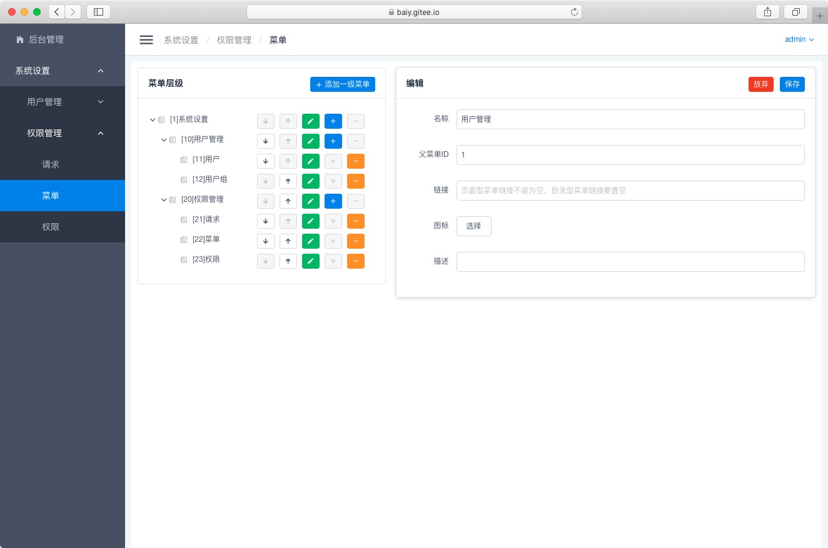Show all Safari tabs overview
The image size is (828, 548).
click(x=795, y=12)
